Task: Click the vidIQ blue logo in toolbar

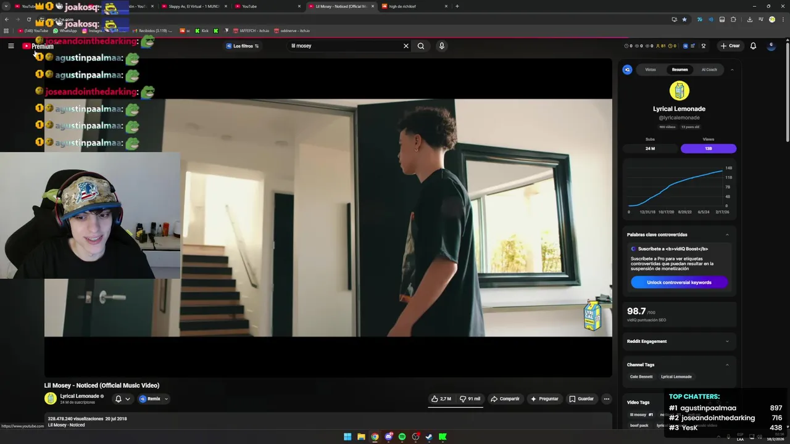Action: pyautogui.click(x=684, y=46)
